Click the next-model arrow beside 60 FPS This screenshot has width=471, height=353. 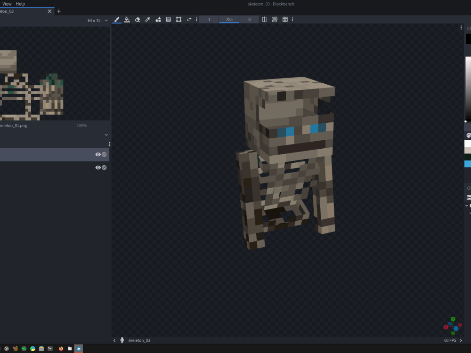tap(461, 340)
